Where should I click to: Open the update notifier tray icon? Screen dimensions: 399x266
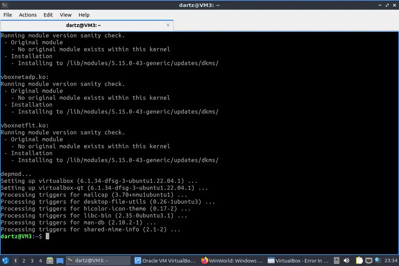(x=378, y=260)
